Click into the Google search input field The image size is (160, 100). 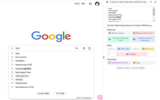(x=45, y=48)
